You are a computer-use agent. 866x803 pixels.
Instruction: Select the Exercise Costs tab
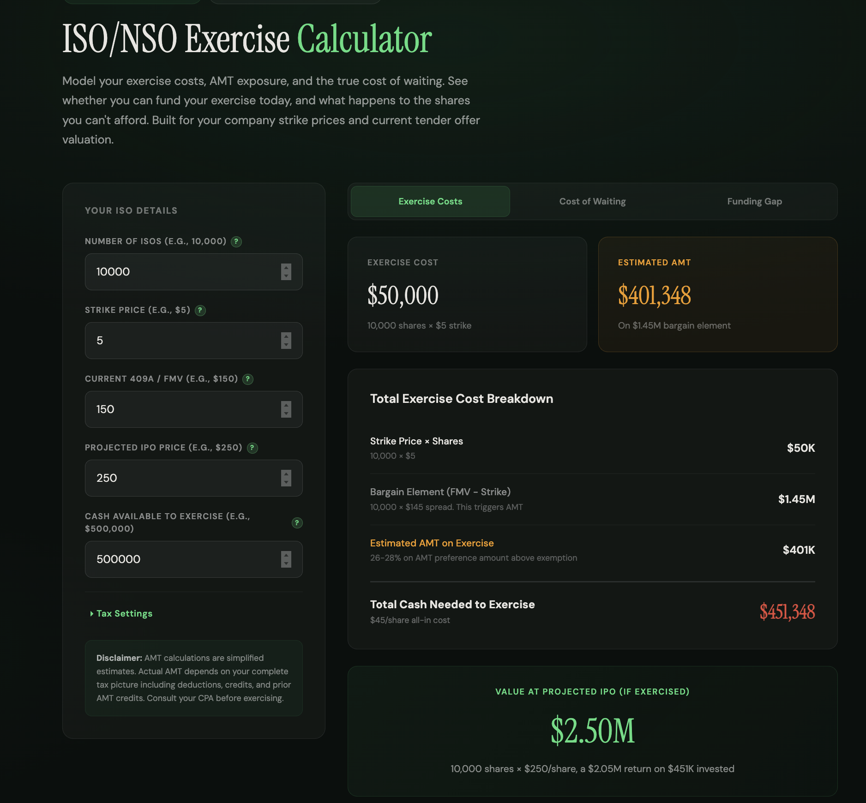click(430, 202)
